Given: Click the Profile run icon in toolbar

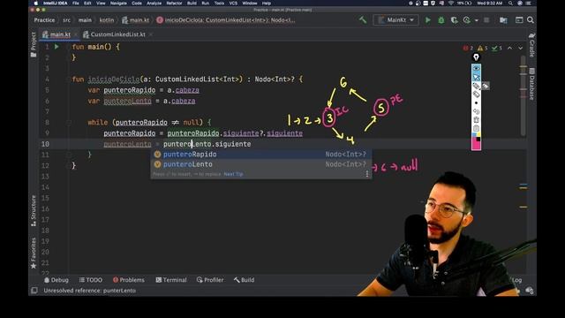Looking at the screenshot, I should [x=467, y=20].
